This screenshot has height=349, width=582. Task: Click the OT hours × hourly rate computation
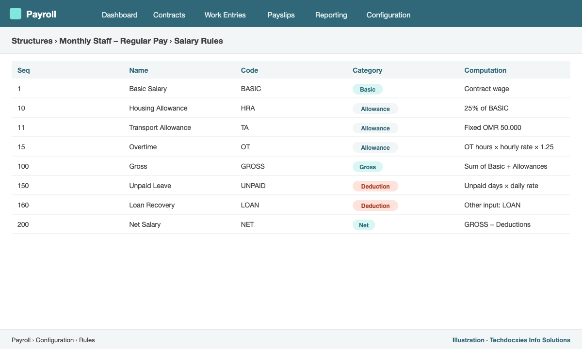[509, 147]
